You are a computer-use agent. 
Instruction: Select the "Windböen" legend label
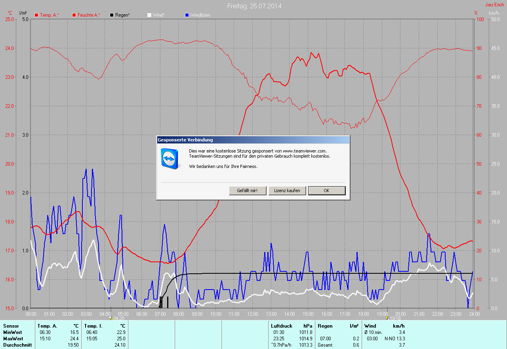[x=200, y=15]
